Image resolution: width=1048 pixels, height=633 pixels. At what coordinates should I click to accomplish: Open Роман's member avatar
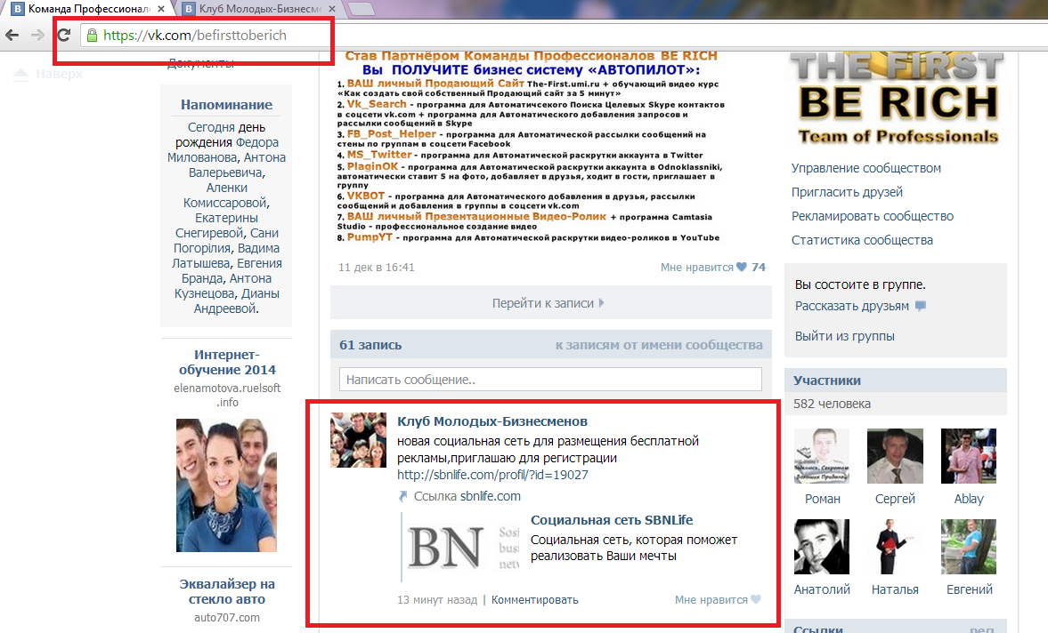[x=822, y=455]
